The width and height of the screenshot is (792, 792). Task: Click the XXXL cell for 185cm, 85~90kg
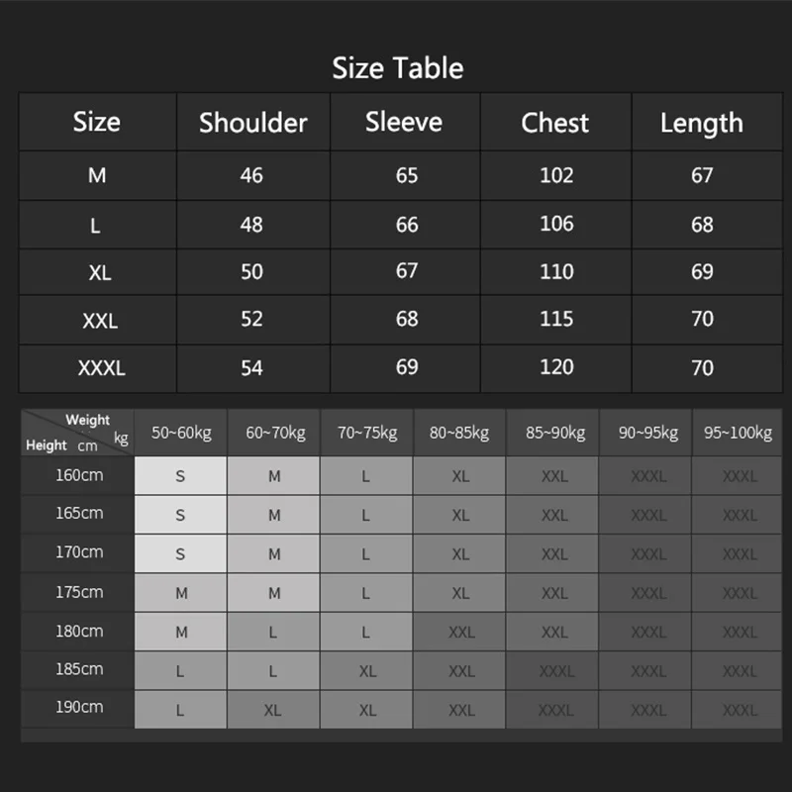[555, 671]
